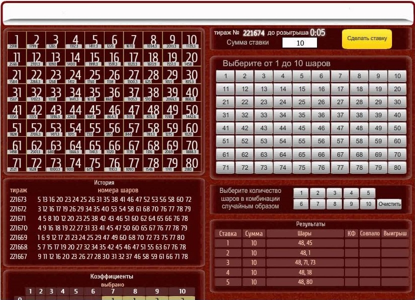Select ball 71 in the ball picker grid
The width and height of the screenshot is (415, 300).
[x=225, y=167]
